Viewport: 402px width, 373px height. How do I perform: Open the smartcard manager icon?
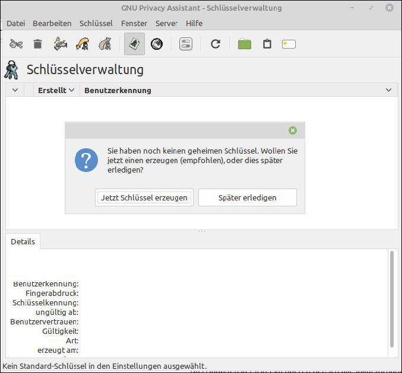[289, 44]
